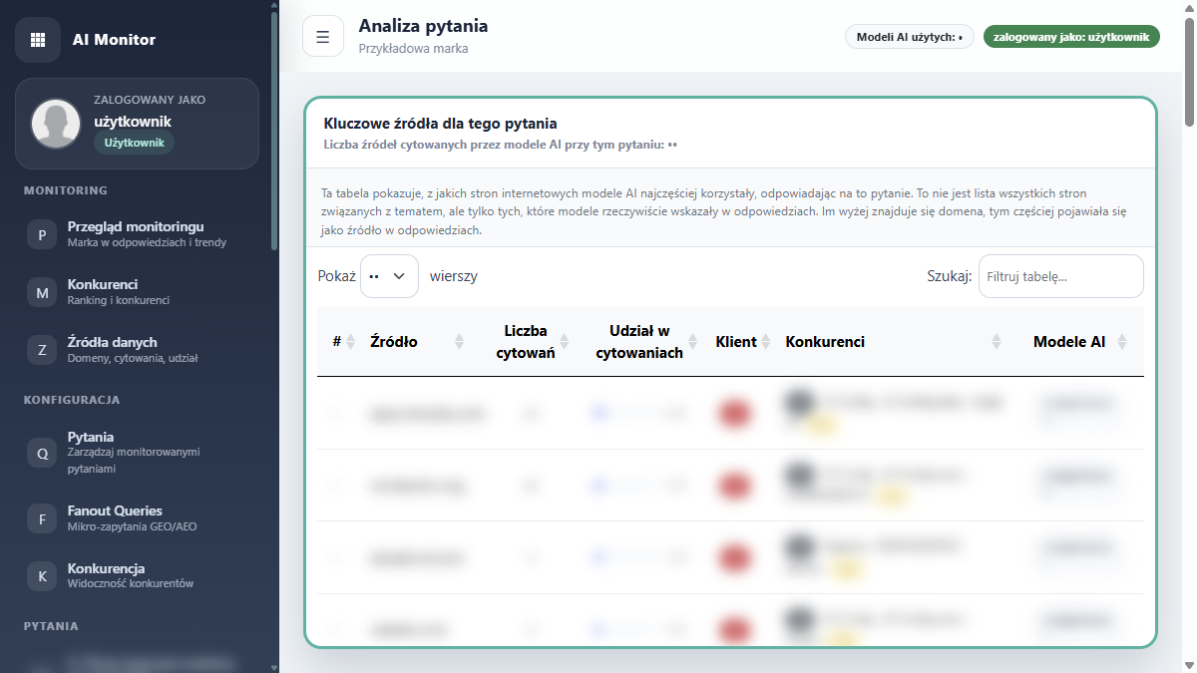Open Źródła danych menu item
The width and height of the screenshot is (1197, 673).
click(x=137, y=349)
